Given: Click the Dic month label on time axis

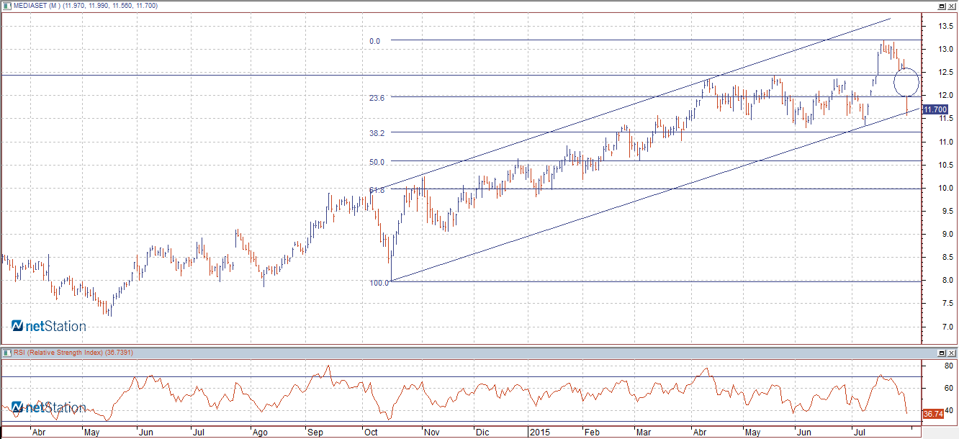Looking at the screenshot, I should click(482, 433).
